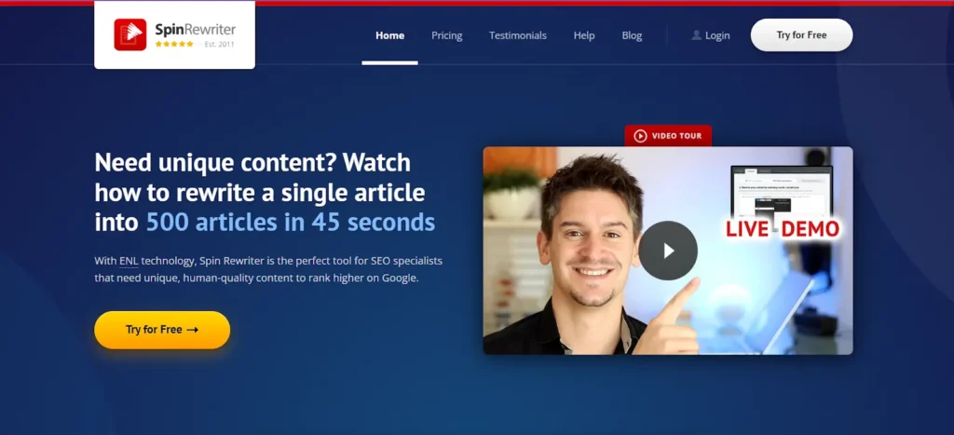Go to the Pricing page
Image resolution: width=954 pixels, height=435 pixels.
(447, 35)
